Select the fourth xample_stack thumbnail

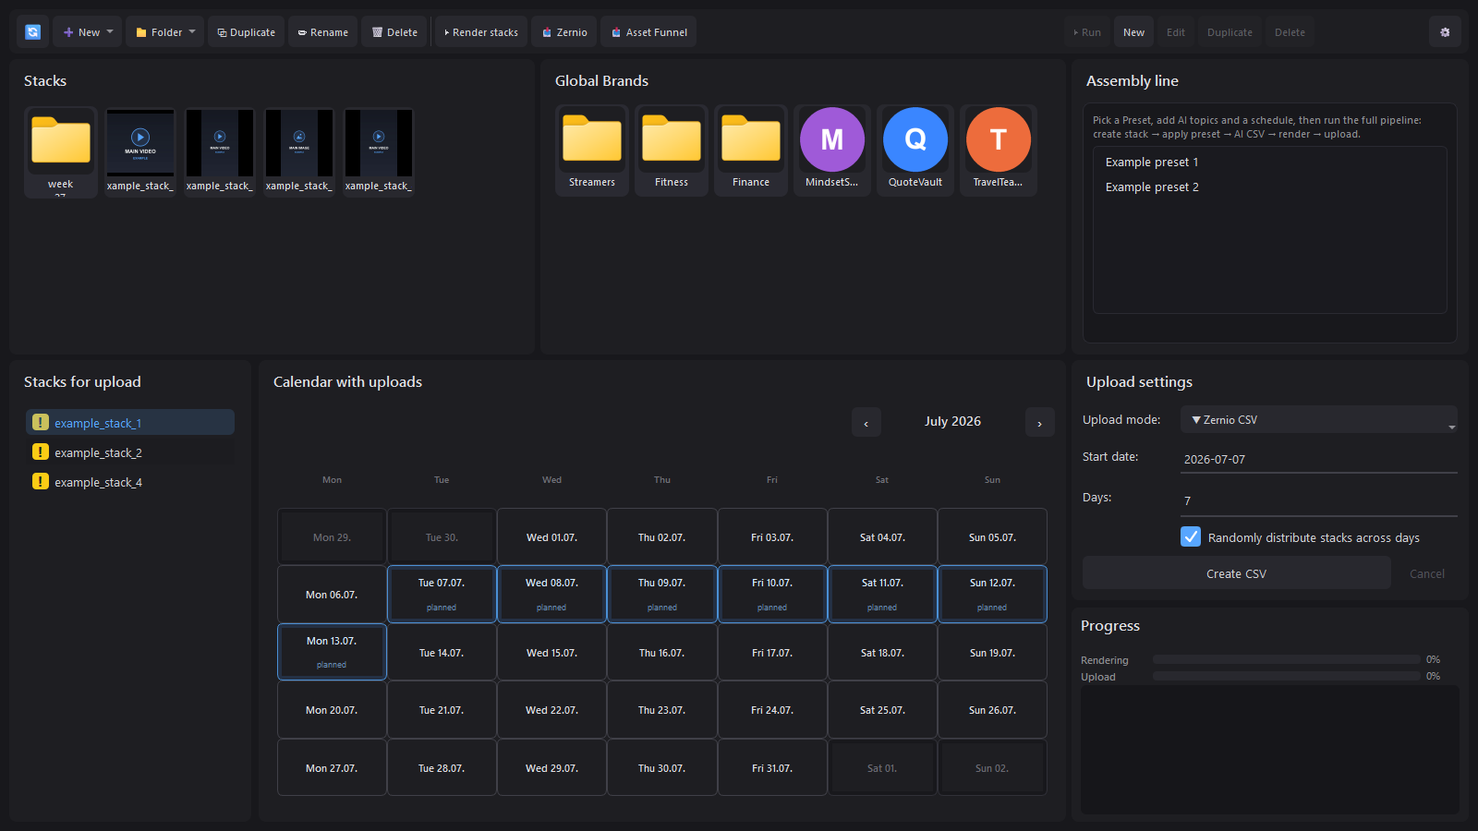pyautogui.click(x=379, y=151)
